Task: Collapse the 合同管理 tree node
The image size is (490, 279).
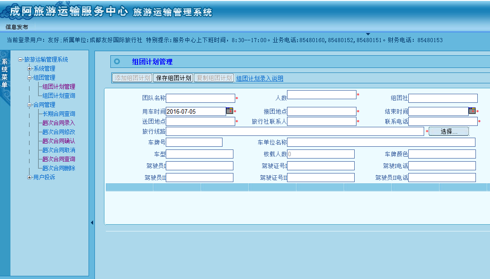Action: point(30,105)
